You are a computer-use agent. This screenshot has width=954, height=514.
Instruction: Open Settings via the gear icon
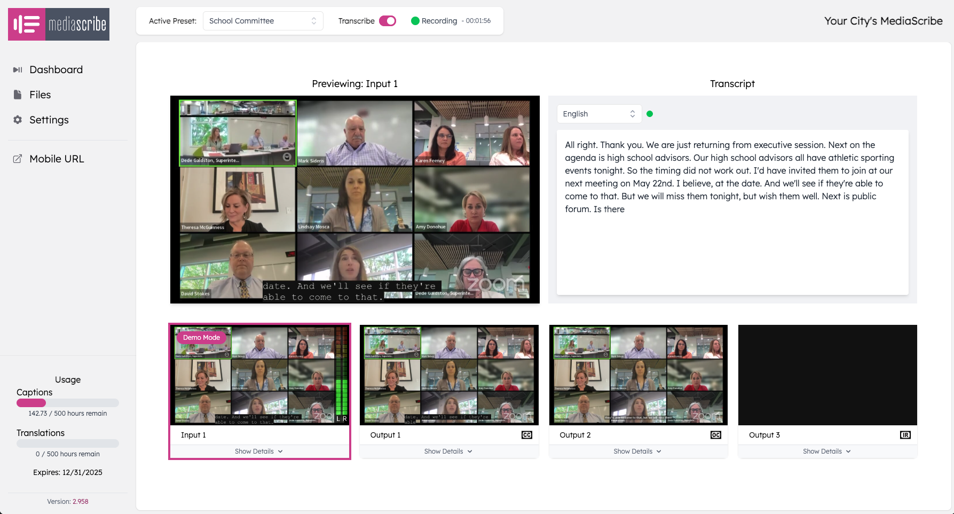(x=18, y=120)
